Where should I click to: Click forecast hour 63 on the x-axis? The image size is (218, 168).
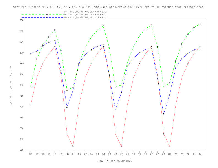tap(158, 154)
